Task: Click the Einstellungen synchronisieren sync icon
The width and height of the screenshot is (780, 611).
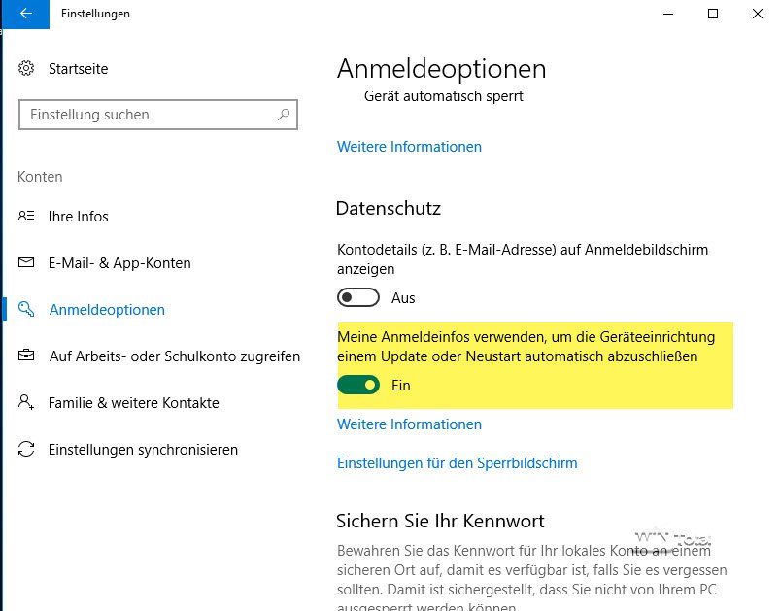Action: 27,450
